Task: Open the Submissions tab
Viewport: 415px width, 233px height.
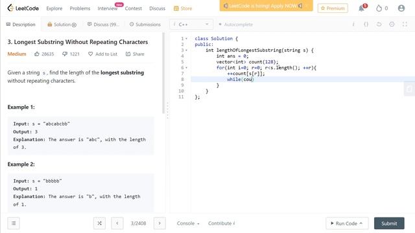Action: 145,25
